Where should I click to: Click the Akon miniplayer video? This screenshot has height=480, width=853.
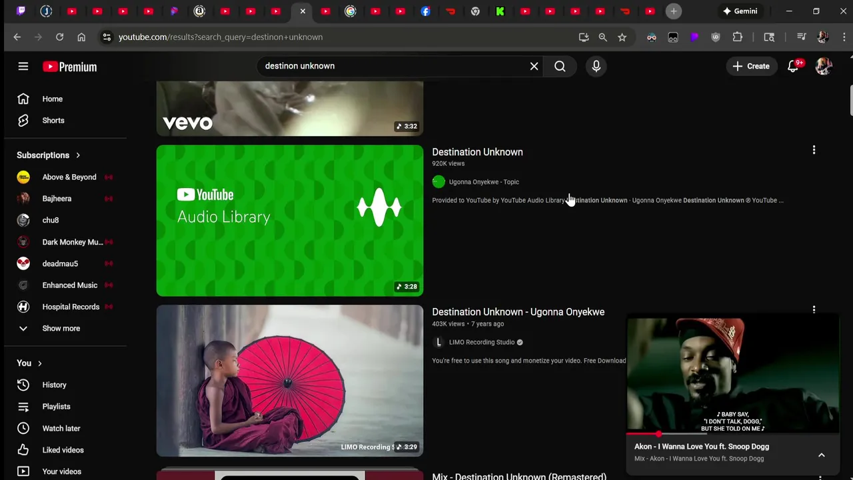(x=732, y=375)
